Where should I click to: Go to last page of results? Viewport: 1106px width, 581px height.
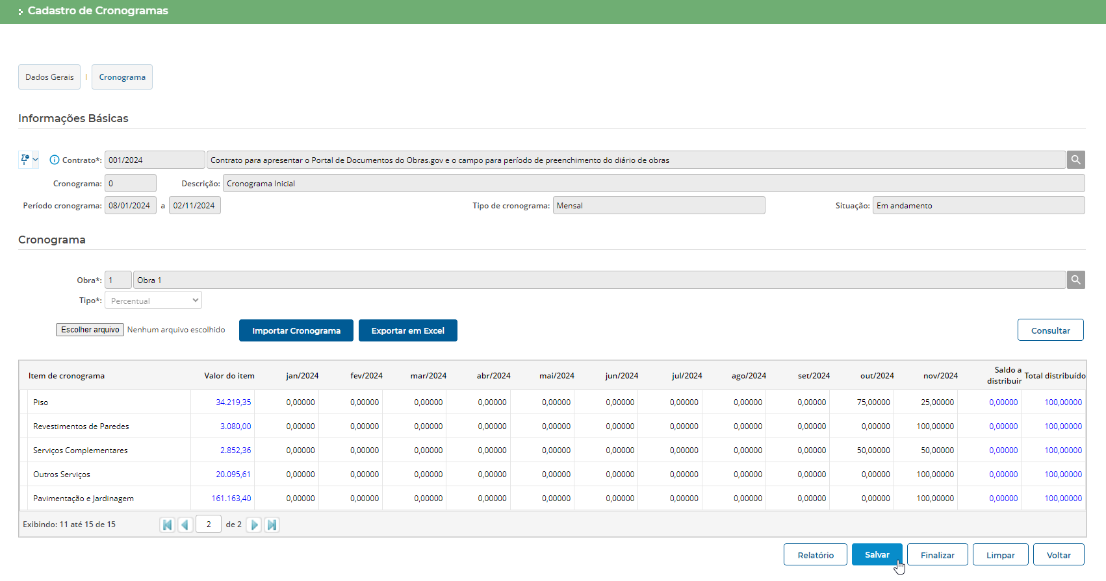click(x=272, y=525)
